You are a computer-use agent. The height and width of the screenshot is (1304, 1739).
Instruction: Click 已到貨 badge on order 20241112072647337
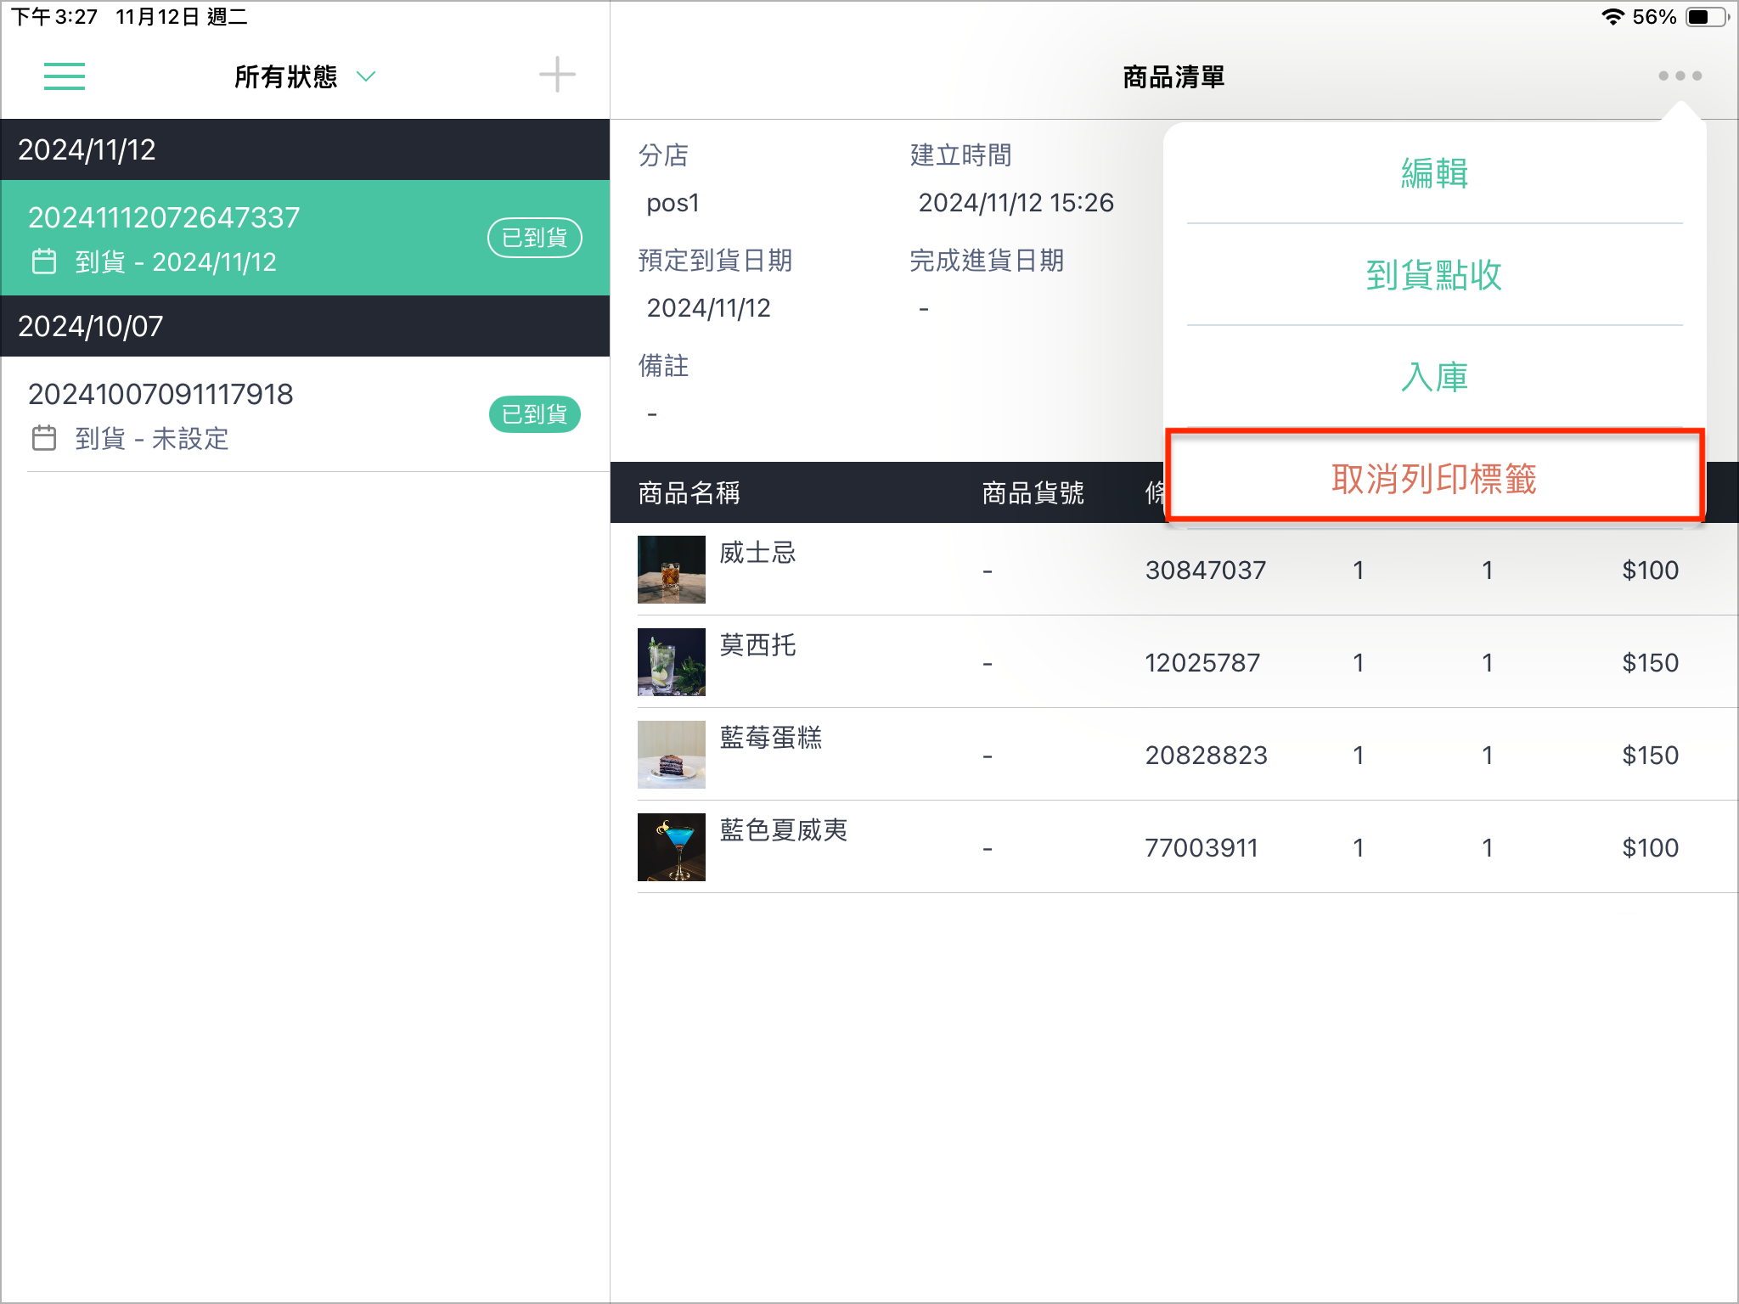tap(535, 238)
